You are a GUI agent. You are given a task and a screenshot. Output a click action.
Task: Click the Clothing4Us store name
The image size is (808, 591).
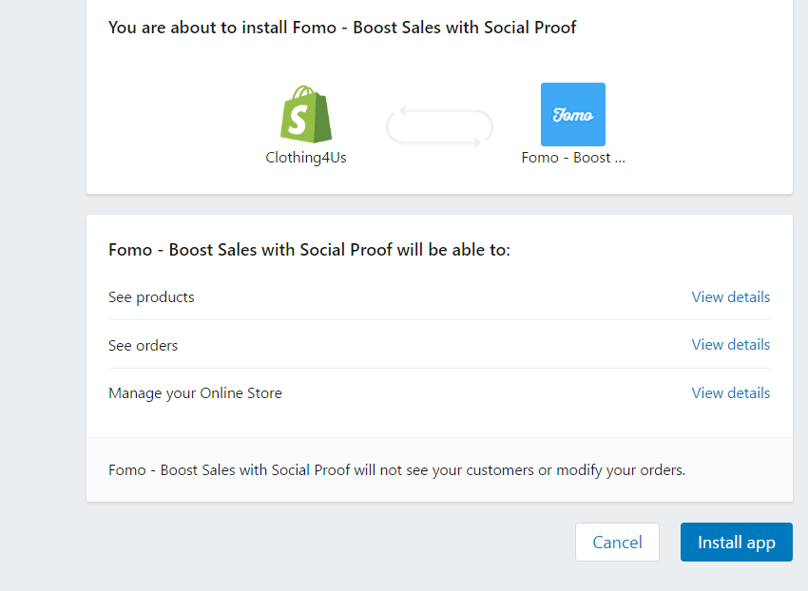[306, 157]
